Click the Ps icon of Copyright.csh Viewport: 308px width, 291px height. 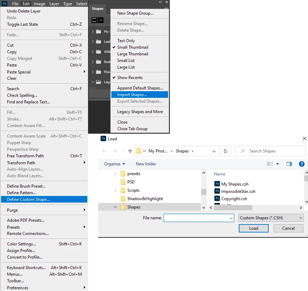click(x=217, y=198)
